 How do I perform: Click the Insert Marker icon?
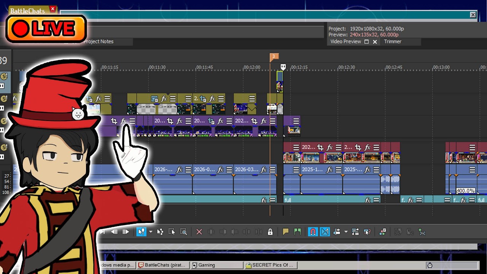point(286,232)
